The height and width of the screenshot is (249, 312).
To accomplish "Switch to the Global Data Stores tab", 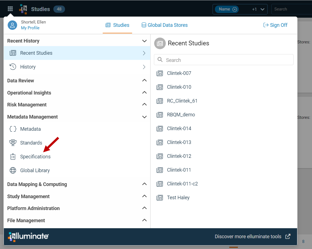I will point(165,25).
